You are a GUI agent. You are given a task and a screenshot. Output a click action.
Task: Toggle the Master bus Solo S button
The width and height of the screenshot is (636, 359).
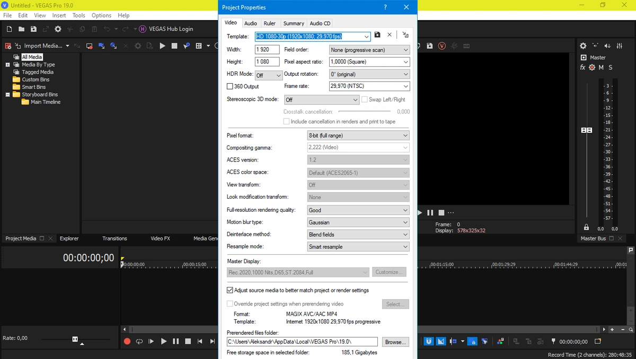pyautogui.click(x=611, y=68)
